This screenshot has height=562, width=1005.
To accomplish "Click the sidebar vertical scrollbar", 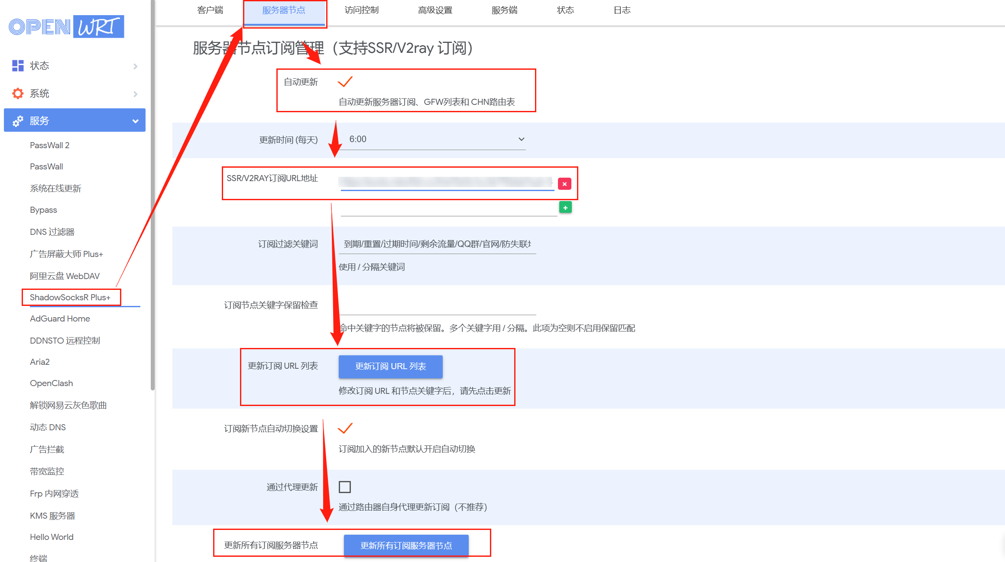I will coord(152,195).
